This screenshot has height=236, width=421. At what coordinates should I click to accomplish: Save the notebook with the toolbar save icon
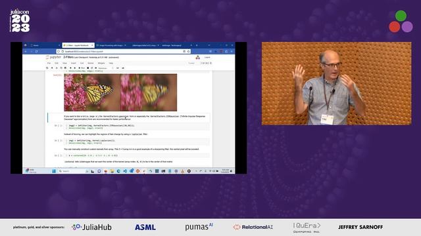click(47, 68)
